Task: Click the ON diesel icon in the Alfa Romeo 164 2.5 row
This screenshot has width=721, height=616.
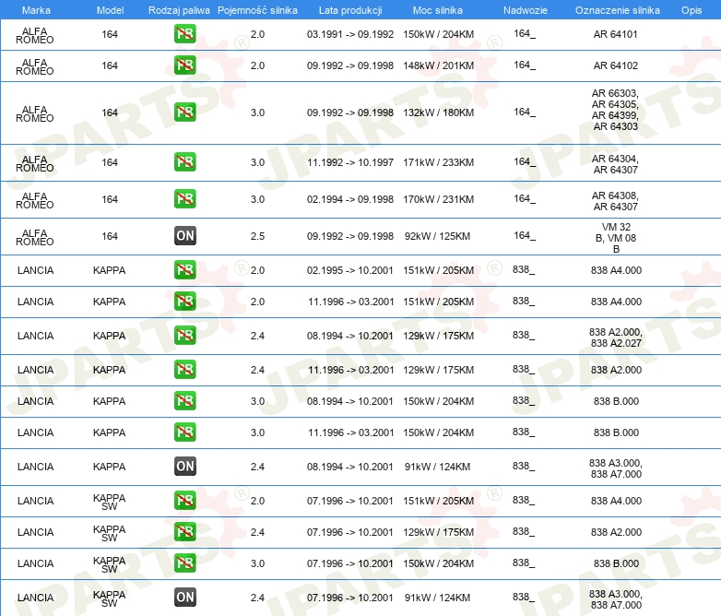Action: point(184,235)
